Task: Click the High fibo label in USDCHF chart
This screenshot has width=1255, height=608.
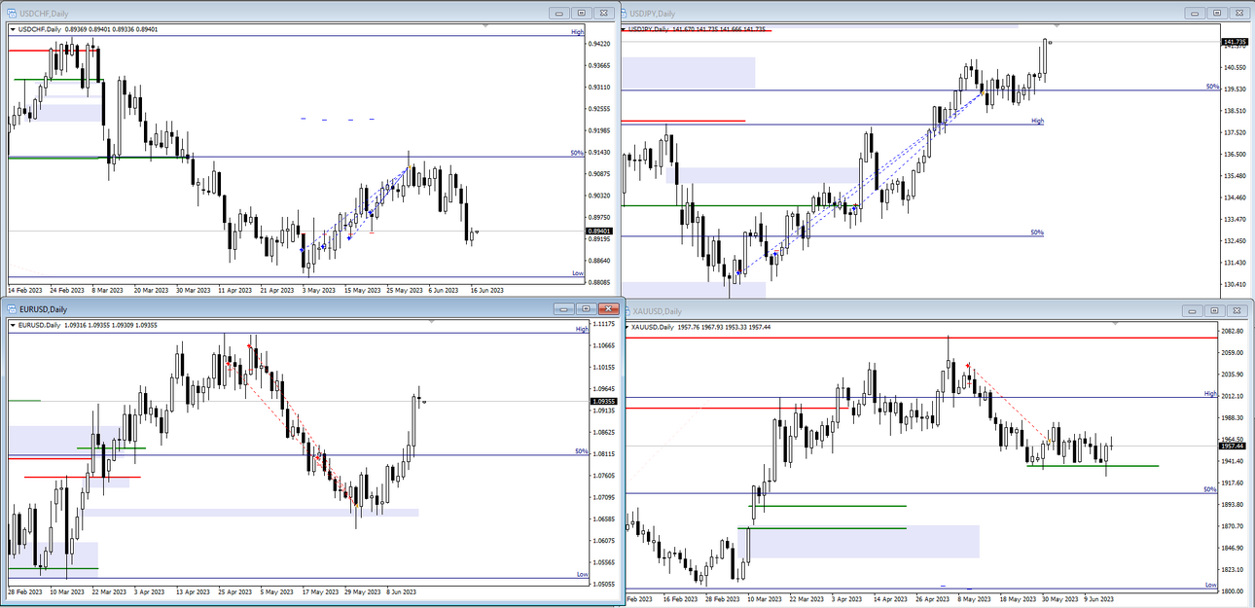Action: 576,32
